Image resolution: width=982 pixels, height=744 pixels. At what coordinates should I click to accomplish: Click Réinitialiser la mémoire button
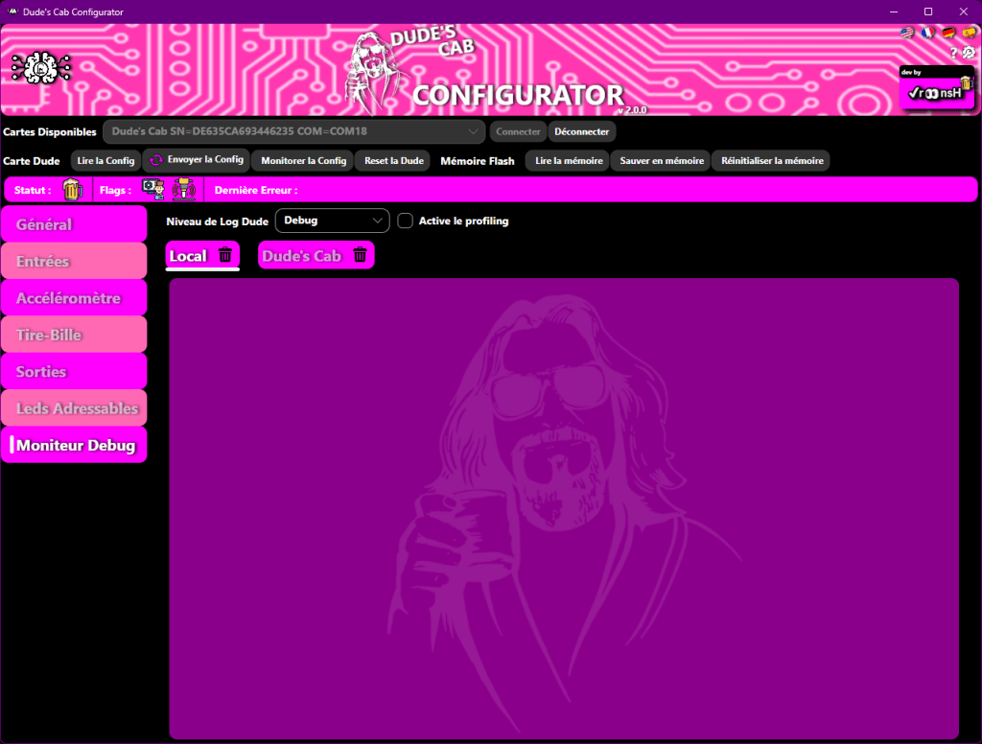click(x=770, y=161)
